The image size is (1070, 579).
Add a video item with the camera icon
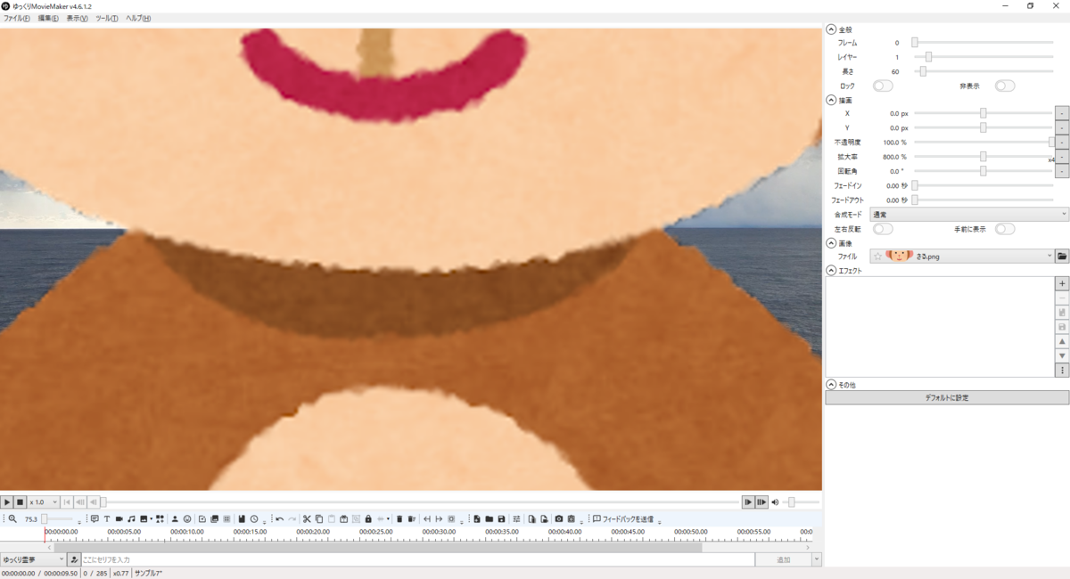tap(119, 518)
